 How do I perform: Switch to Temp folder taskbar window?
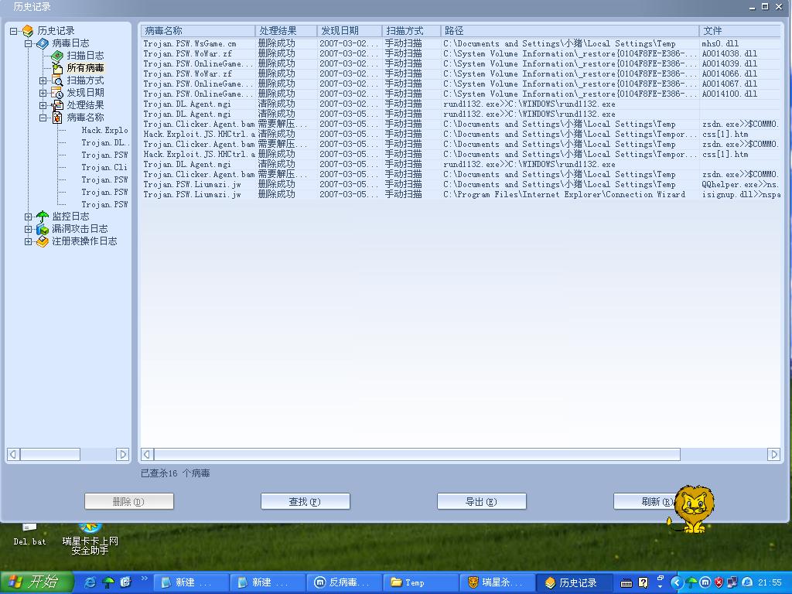point(420,582)
